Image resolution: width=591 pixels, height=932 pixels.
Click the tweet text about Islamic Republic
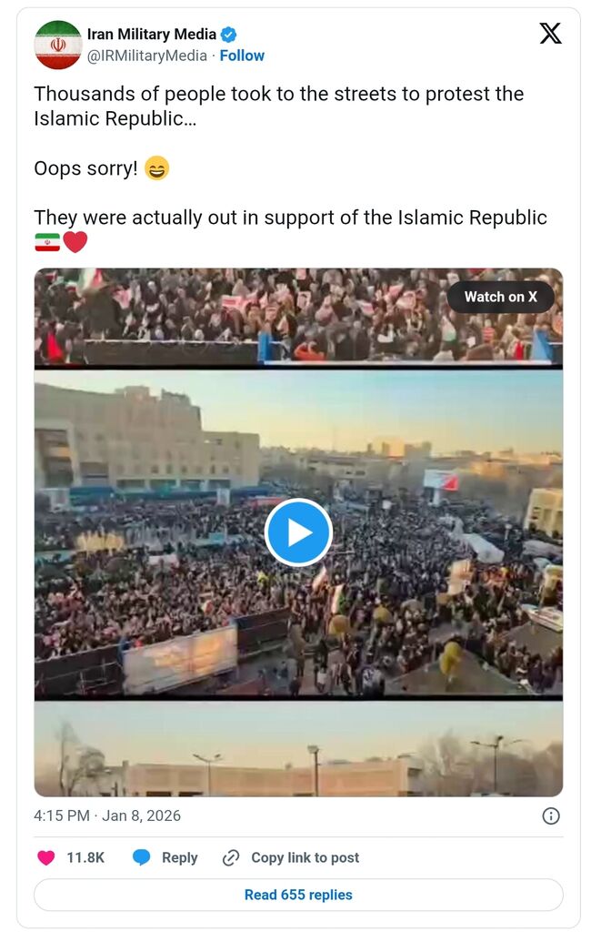coord(290,167)
